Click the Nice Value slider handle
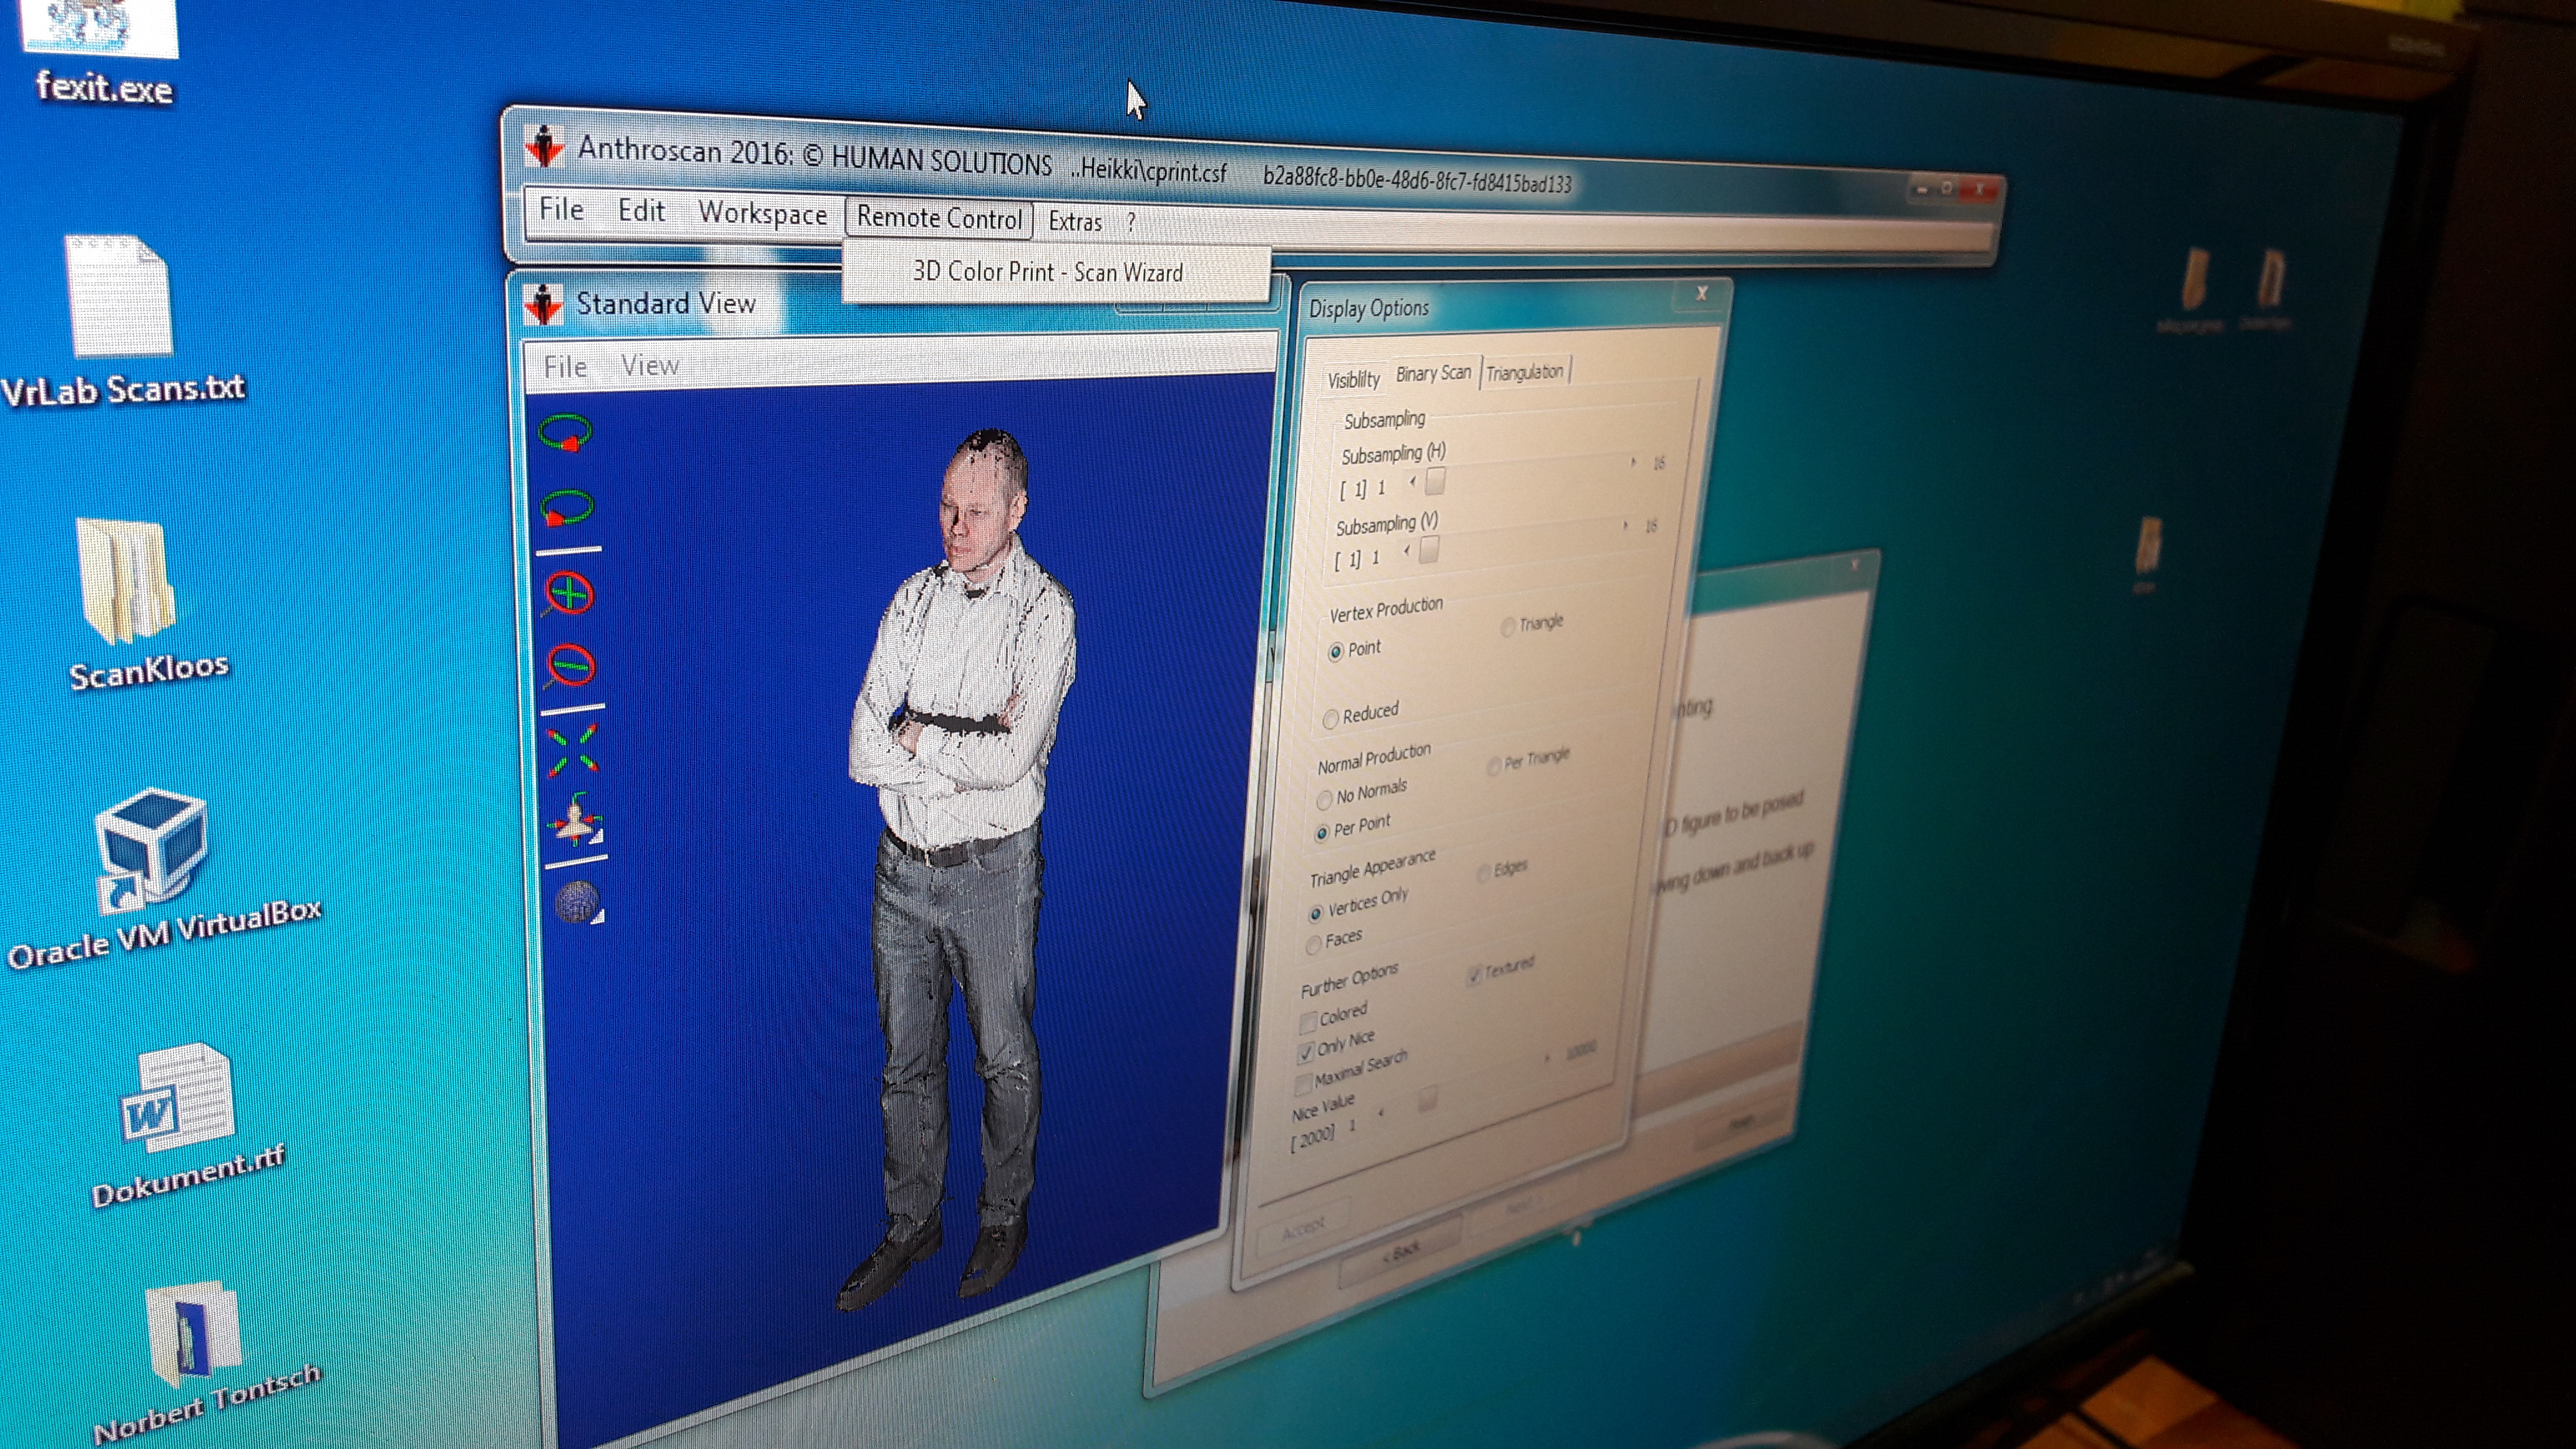The image size is (2576, 1449). (x=1427, y=1099)
